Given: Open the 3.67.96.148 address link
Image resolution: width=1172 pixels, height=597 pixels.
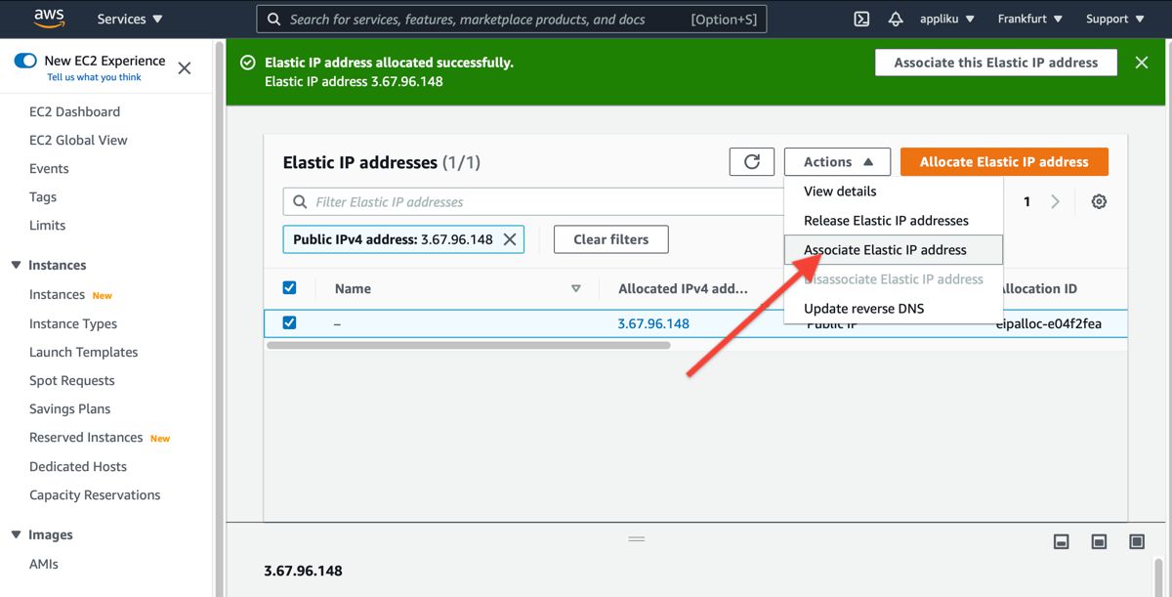Looking at the screenshot, I should click(x=653, y=323).
